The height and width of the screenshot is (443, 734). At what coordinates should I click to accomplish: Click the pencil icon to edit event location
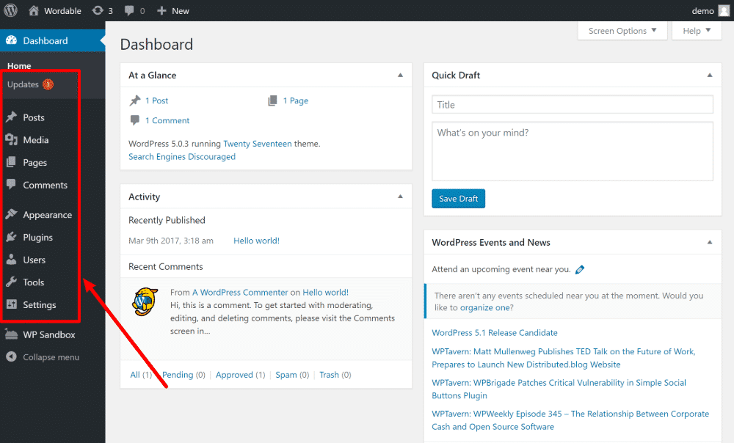point(580,269)
